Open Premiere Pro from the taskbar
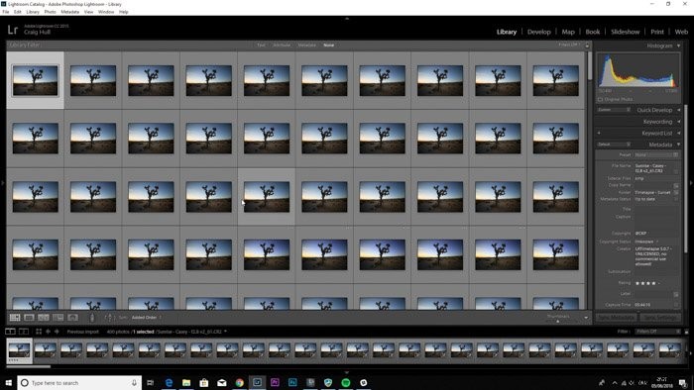Screen dimensions: 694x390 tap(275, 382)
